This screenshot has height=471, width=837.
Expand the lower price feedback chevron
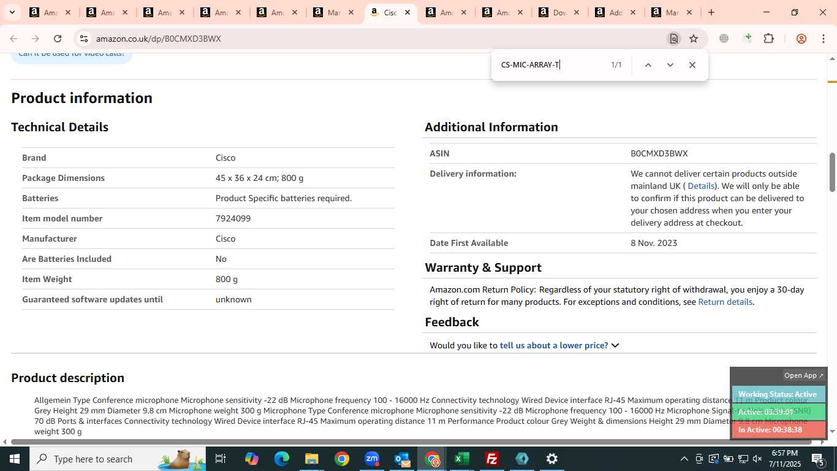tap(615, 345)
